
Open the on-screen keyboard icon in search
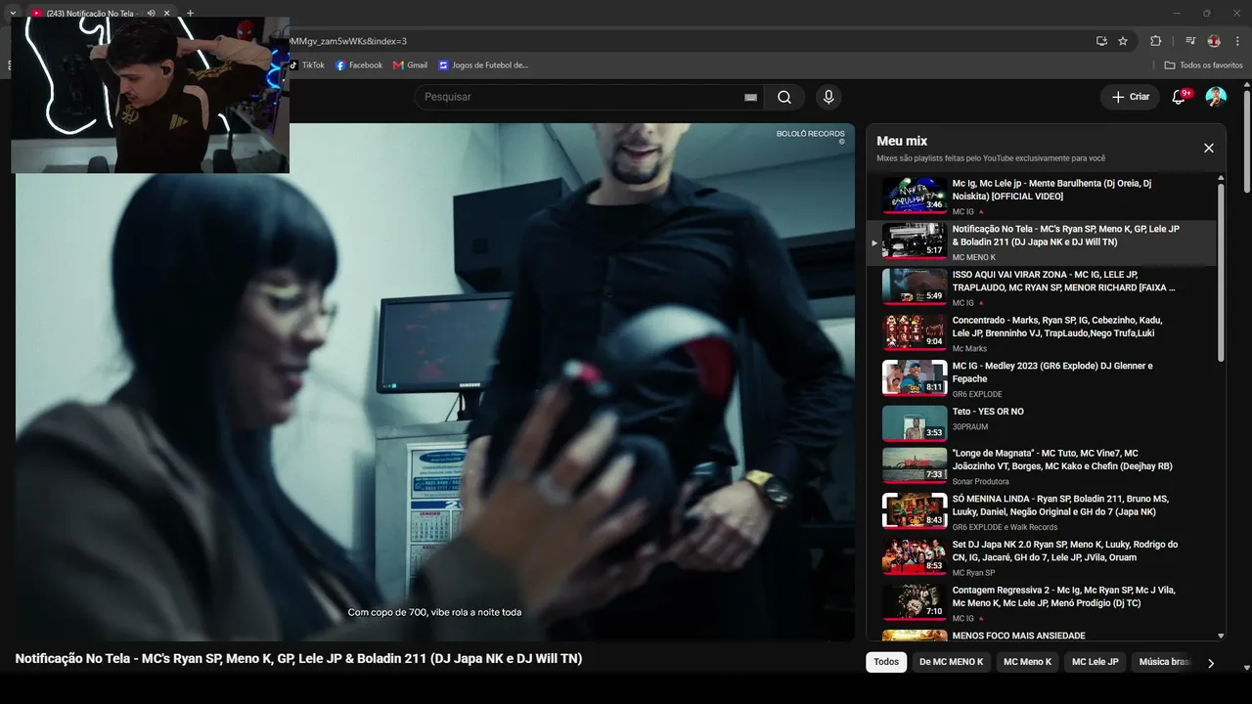[x=750, y=97]
